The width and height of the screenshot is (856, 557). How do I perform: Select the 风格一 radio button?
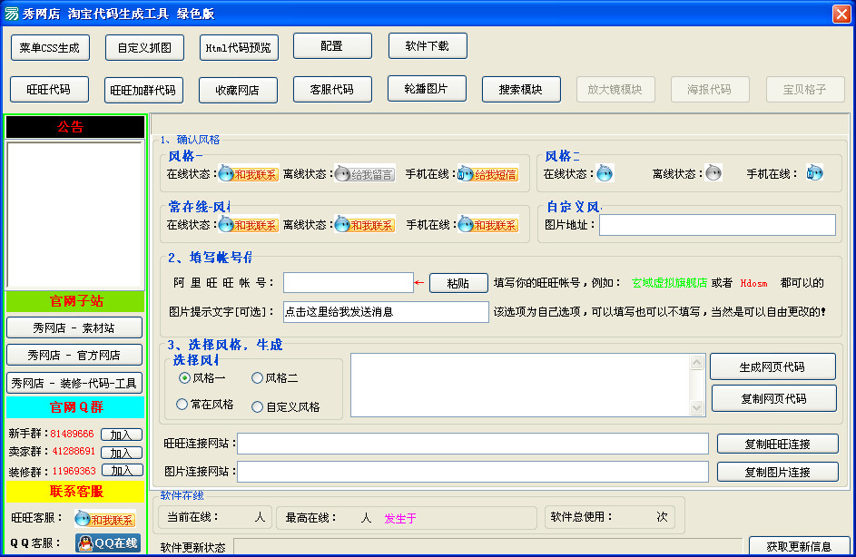click(184, 377)
